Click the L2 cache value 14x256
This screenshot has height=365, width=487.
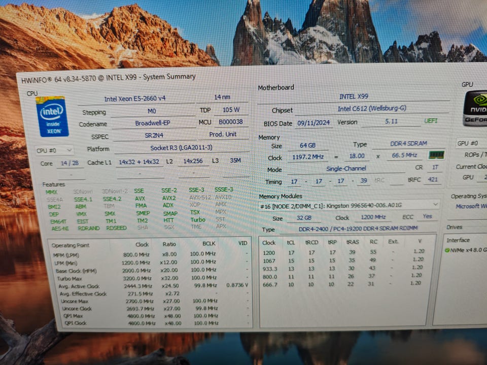coord(193,161)
